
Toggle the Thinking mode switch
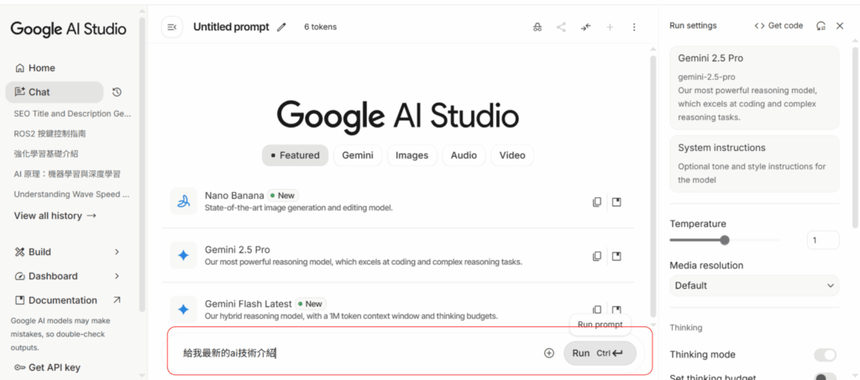[825, 355]
